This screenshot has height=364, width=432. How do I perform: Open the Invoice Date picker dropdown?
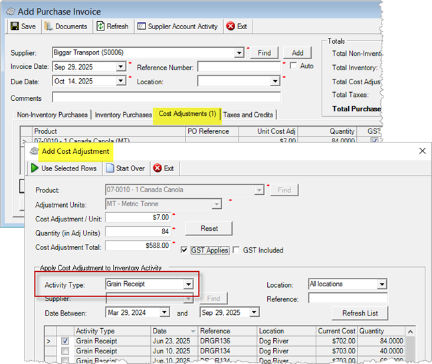(121, 66)
